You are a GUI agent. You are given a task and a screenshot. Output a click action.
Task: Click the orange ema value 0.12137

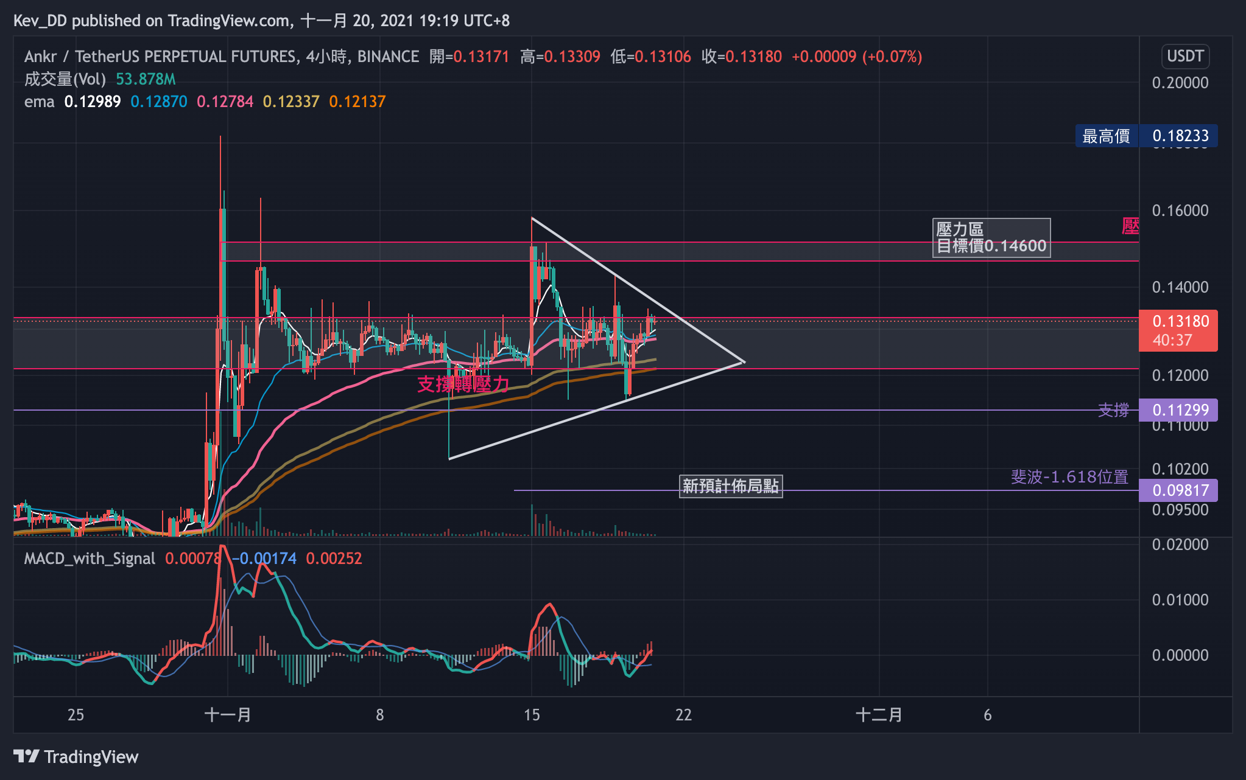point(357,102)
